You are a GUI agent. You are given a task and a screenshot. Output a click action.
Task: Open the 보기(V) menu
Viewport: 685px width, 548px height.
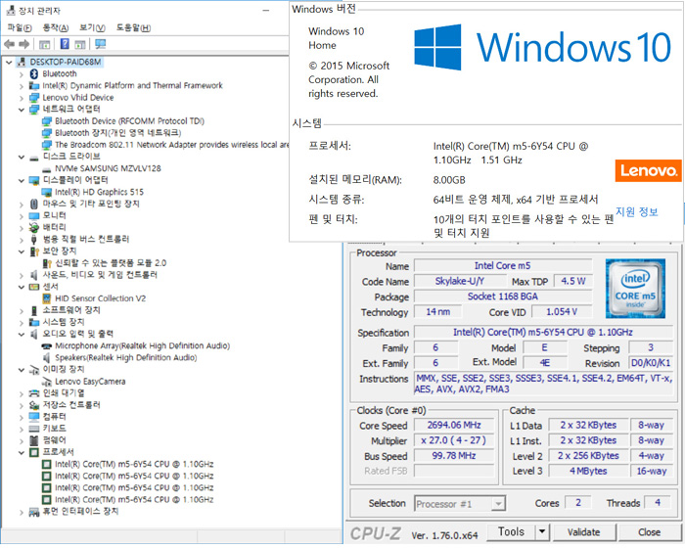92,28
